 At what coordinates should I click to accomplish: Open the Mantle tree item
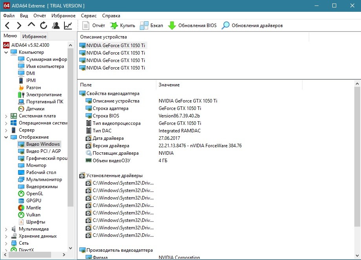coord(29,207)
